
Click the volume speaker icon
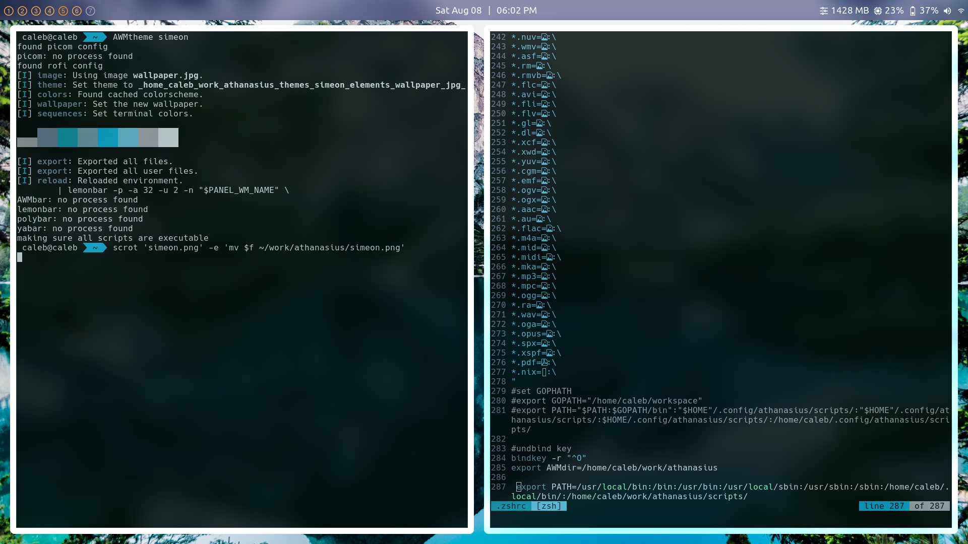947,11
